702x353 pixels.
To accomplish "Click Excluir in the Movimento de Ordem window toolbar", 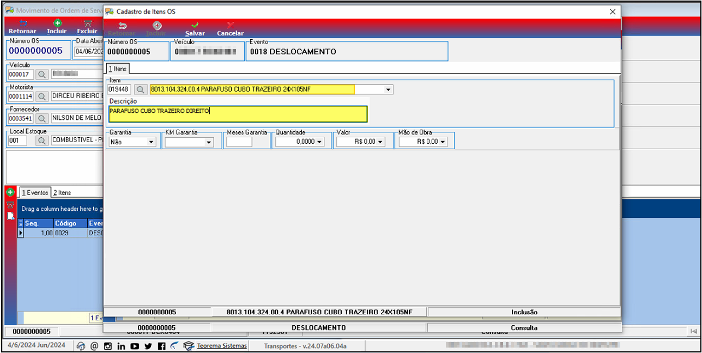I will (87, 27).
